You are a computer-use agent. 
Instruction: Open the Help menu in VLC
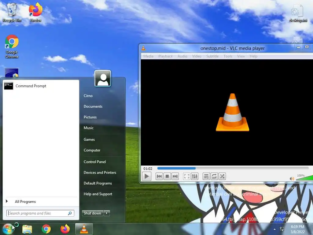(x=253, y=56)
